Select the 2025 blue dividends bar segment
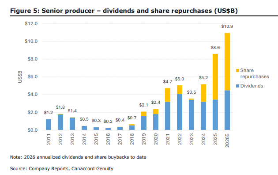The width and height of the screenshot is (278, 175). (215, 115)
